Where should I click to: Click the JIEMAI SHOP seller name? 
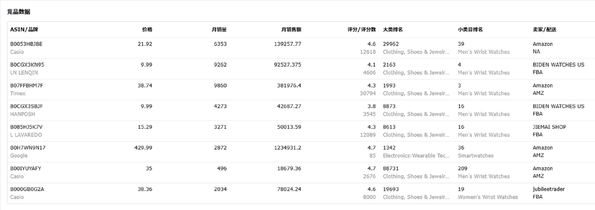tap(549, 127)
